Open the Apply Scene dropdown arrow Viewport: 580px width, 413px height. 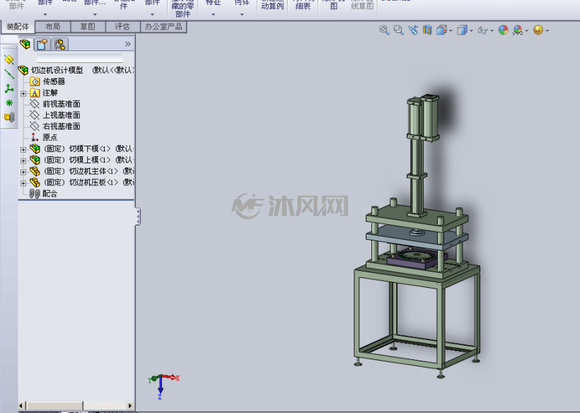click(526, 30)
